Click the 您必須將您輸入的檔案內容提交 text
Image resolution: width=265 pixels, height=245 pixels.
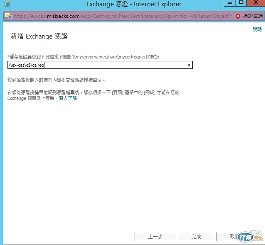point(56,80)
